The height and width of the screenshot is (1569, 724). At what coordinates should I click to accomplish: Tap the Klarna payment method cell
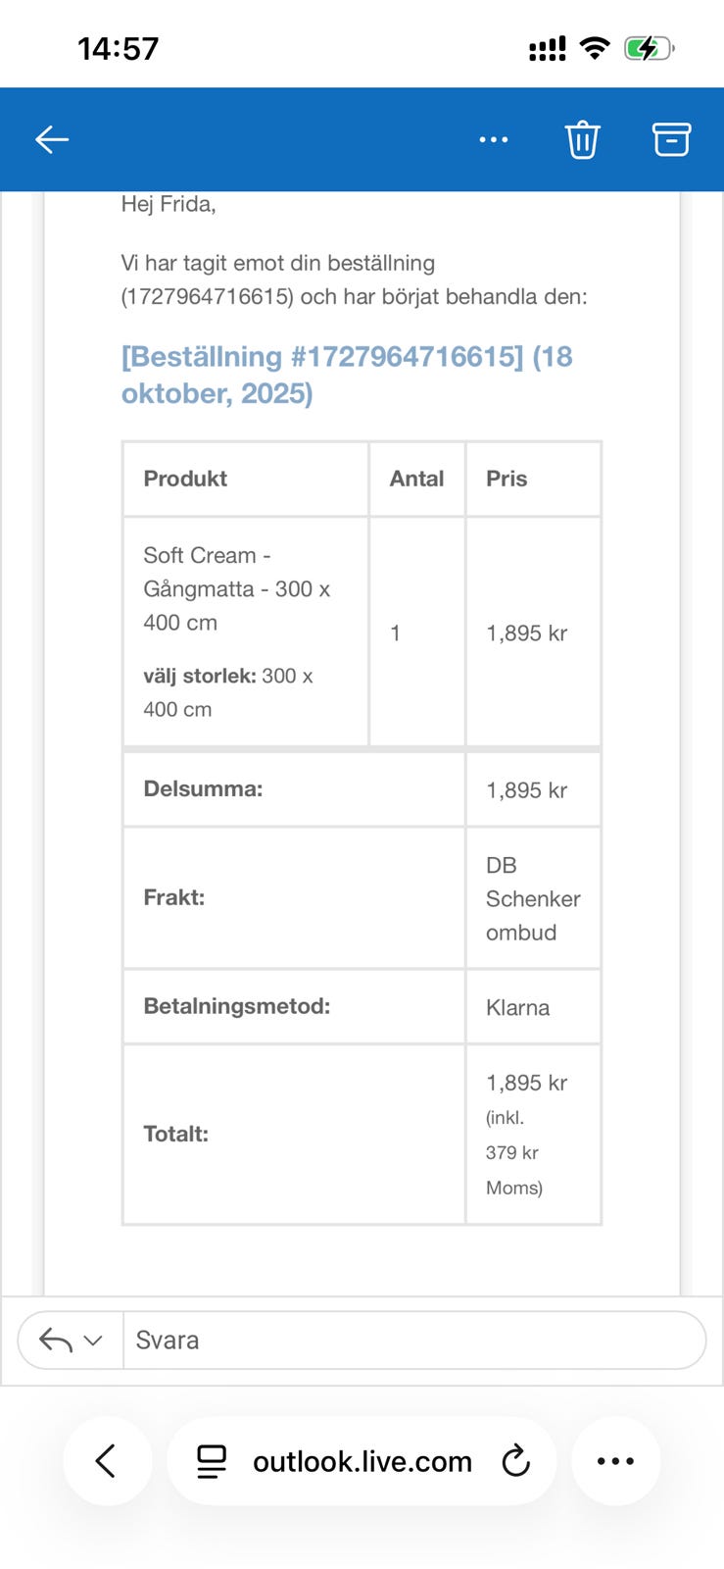[517, 1007]
